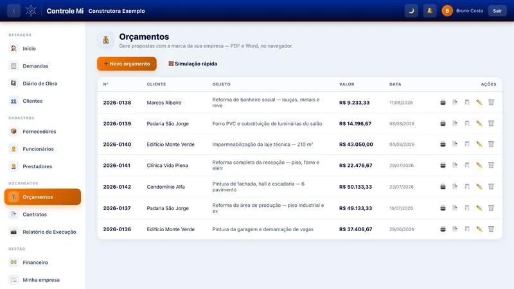Print budget 2026-0141 with printer icon
Viewport: 514px width, 289px height.
point(443,165)
